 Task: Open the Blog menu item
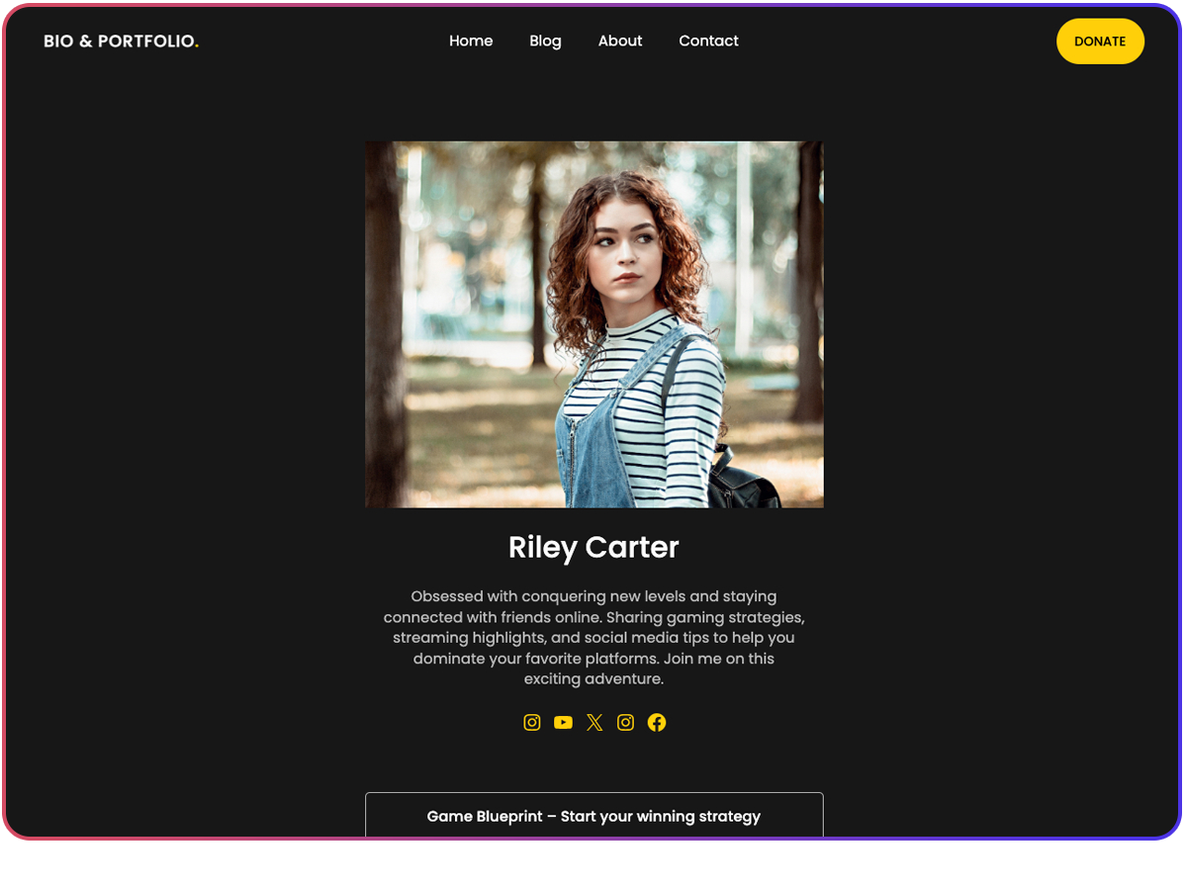(x=545, y=41)
